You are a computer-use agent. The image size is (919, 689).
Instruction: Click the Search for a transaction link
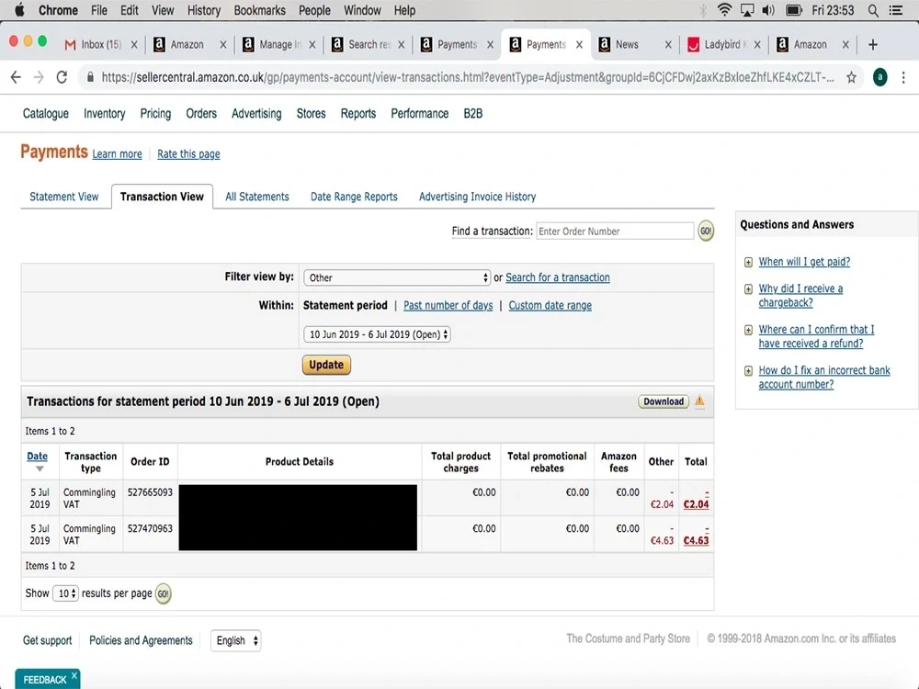pos(558,277)
